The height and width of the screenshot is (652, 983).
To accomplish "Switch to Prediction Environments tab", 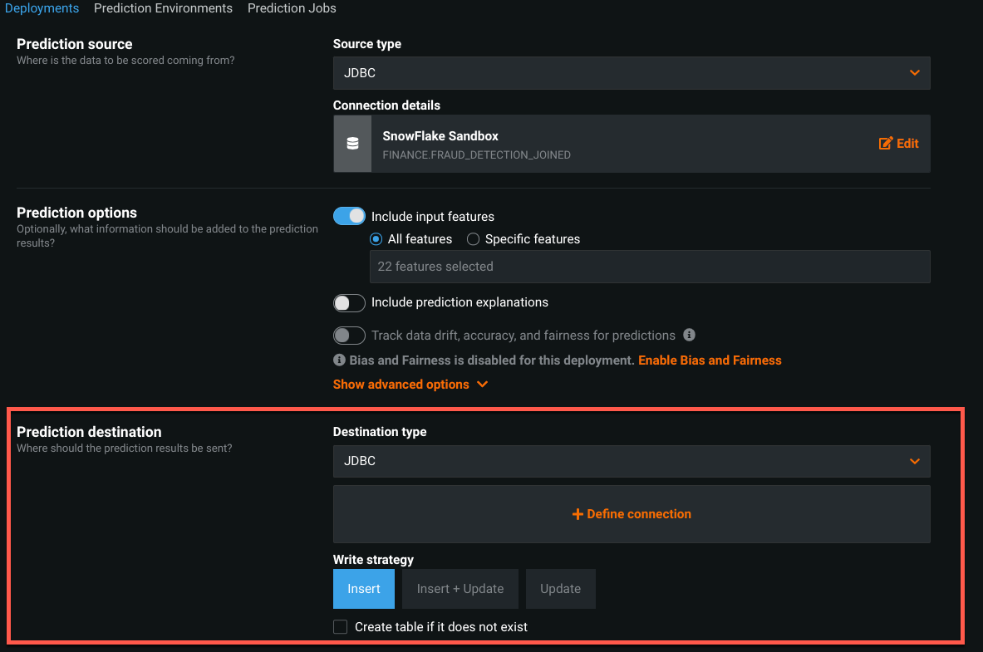I will click(x=163, y=8).
